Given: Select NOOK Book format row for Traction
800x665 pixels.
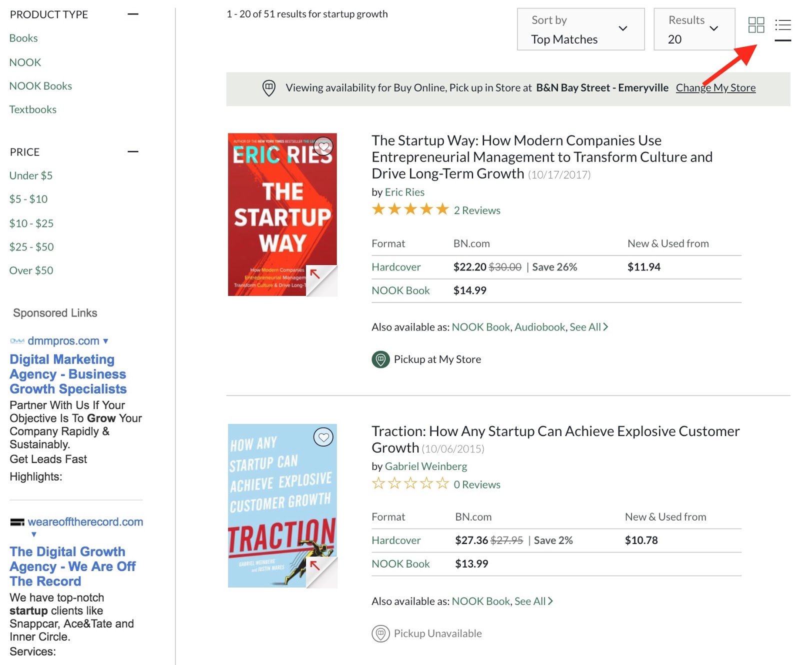Looking at the screenshot, I should pos(400,564).
